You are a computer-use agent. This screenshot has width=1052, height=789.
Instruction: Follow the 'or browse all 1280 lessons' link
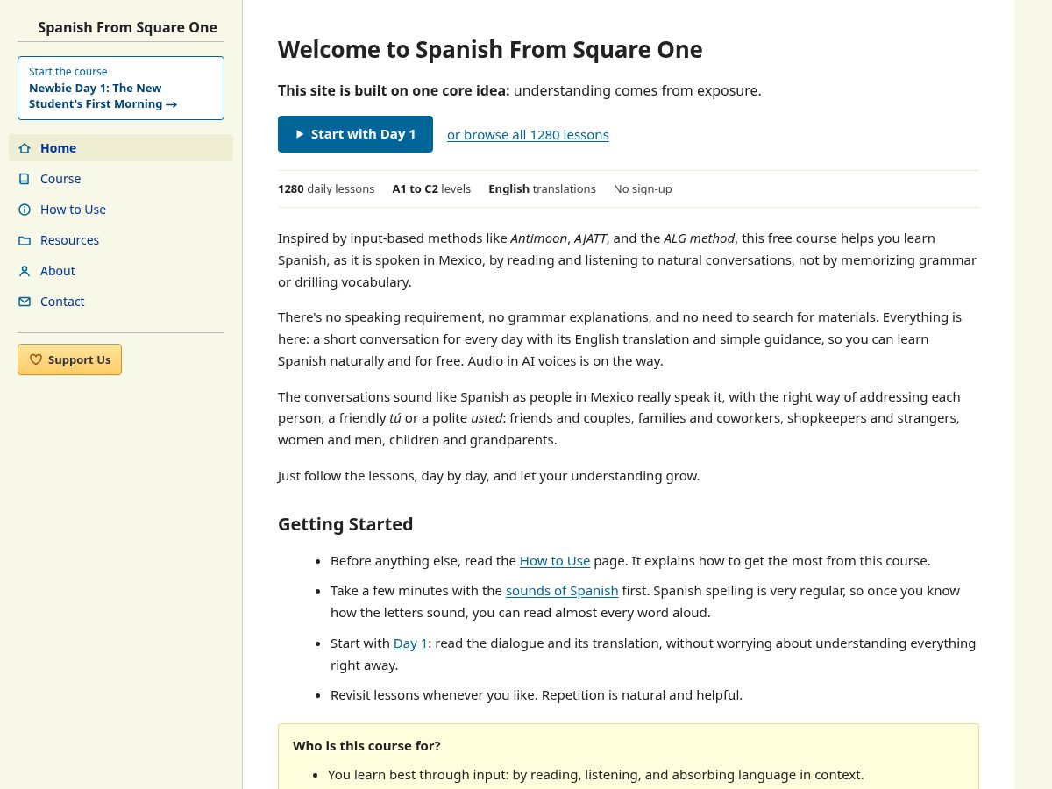[528, 134]
